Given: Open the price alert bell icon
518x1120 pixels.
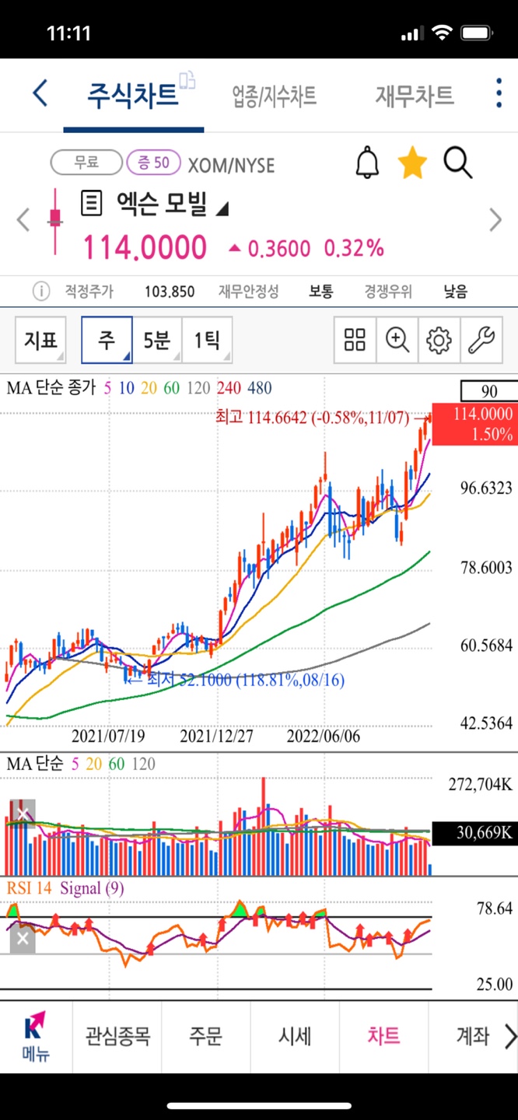Looking at the screenshot, I should tap(367, 162).
